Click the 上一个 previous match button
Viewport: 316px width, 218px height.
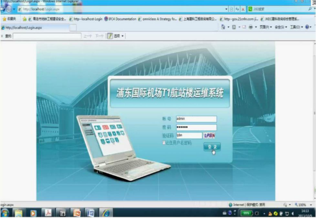click(88, 36)
